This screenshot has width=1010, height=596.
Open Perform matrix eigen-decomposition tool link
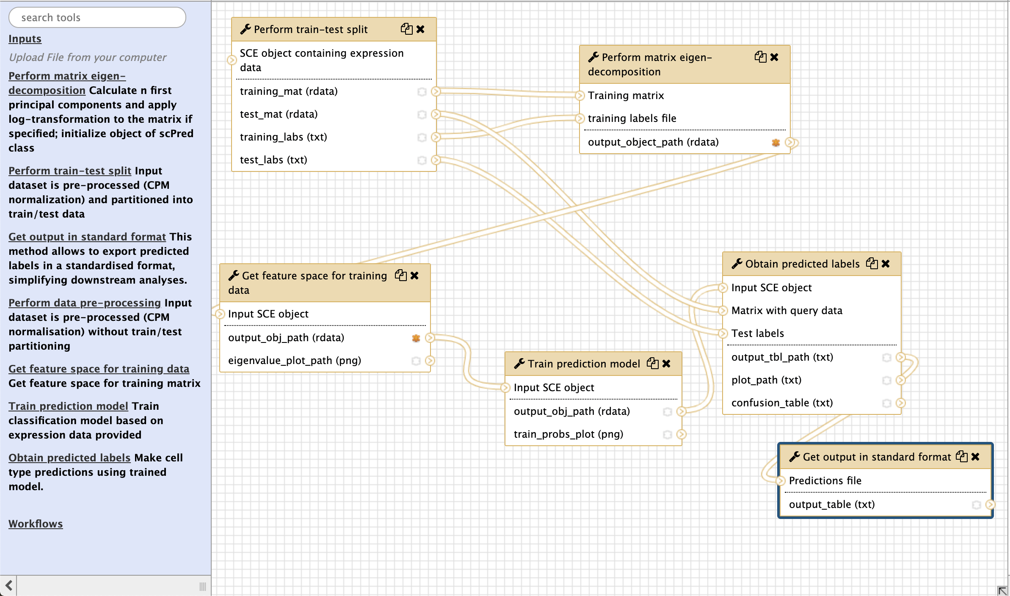(x=67, y=83)
